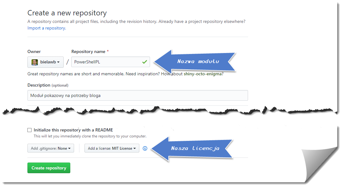The image size is (342, 187).
Task: Click the Repository name label
Action: tap(88, 51)
